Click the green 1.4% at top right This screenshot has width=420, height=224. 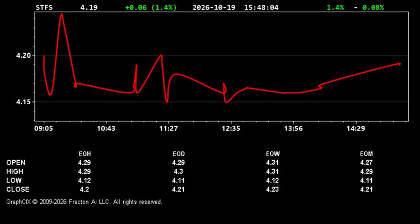click(335, 7)
